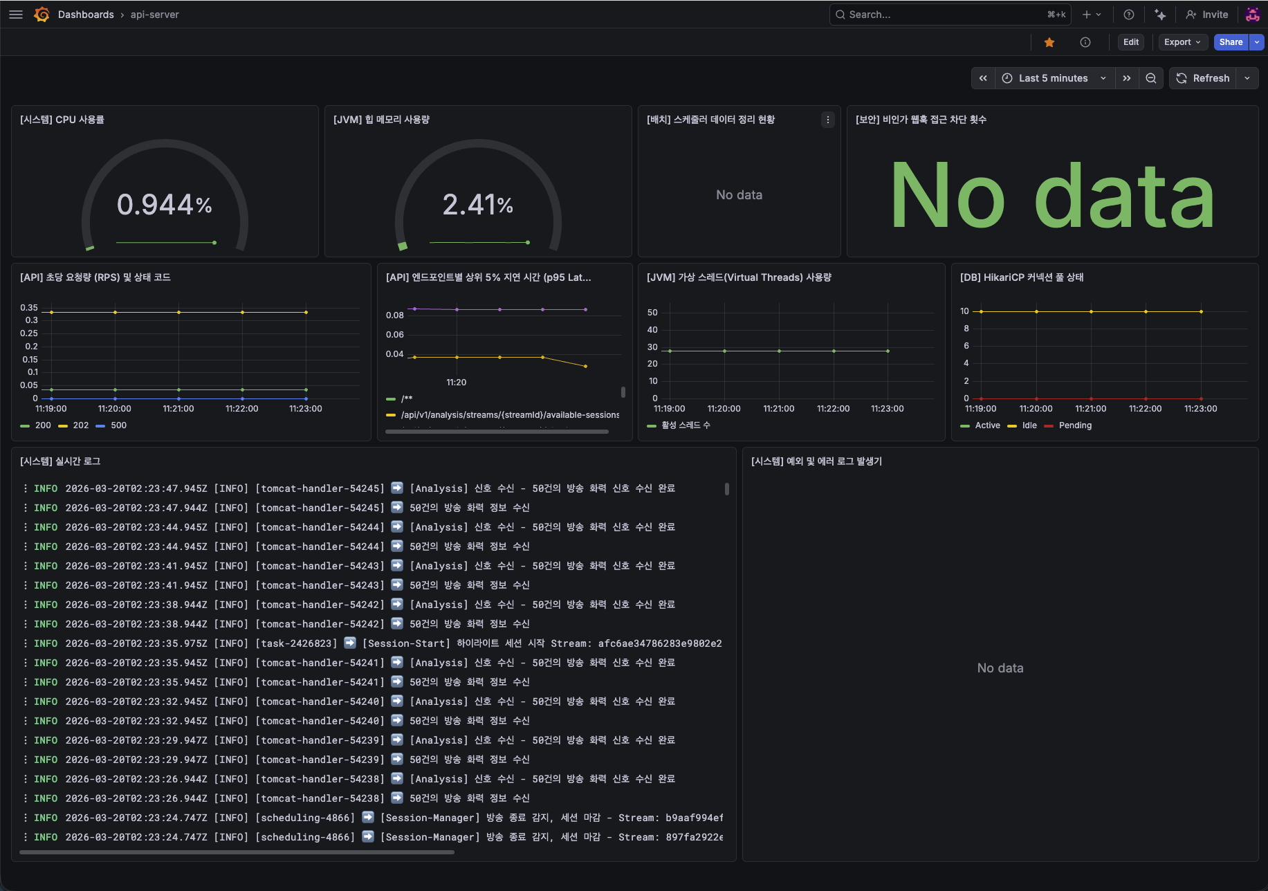Open the Export dropdown

pyautogui.click(x=1183, y=42)
